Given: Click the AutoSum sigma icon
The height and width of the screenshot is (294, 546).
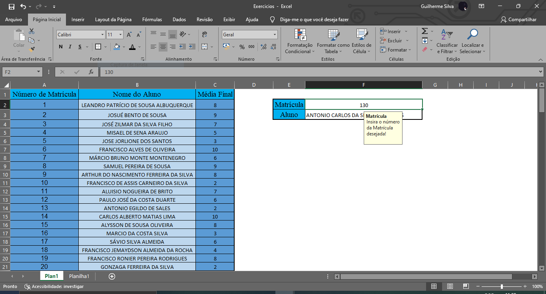Looking at the screenshot, I should 425,31.
